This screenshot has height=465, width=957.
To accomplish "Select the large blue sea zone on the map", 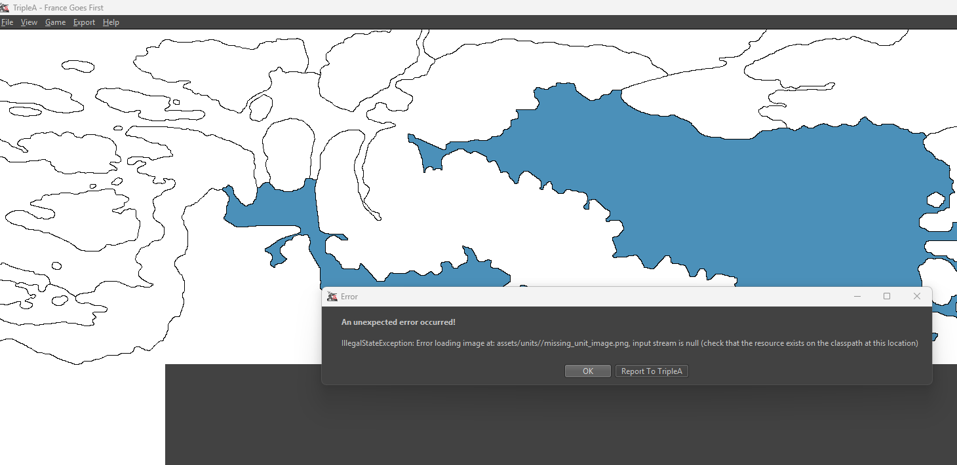I will tap(754, 196).
